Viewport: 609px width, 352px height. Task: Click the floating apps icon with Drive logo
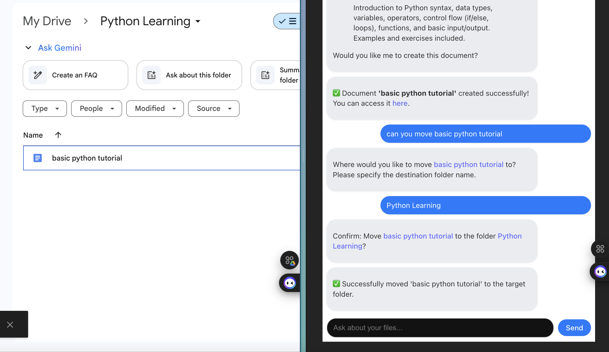click(290, 260)
